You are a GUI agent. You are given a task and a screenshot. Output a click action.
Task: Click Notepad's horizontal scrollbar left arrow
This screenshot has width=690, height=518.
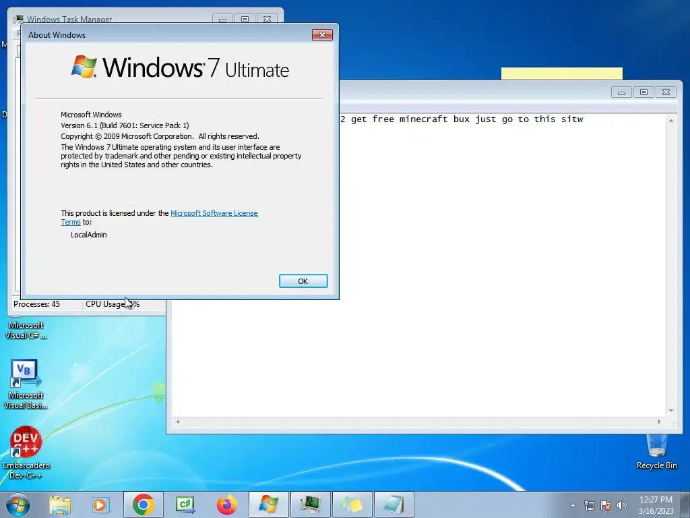[178, 422]
